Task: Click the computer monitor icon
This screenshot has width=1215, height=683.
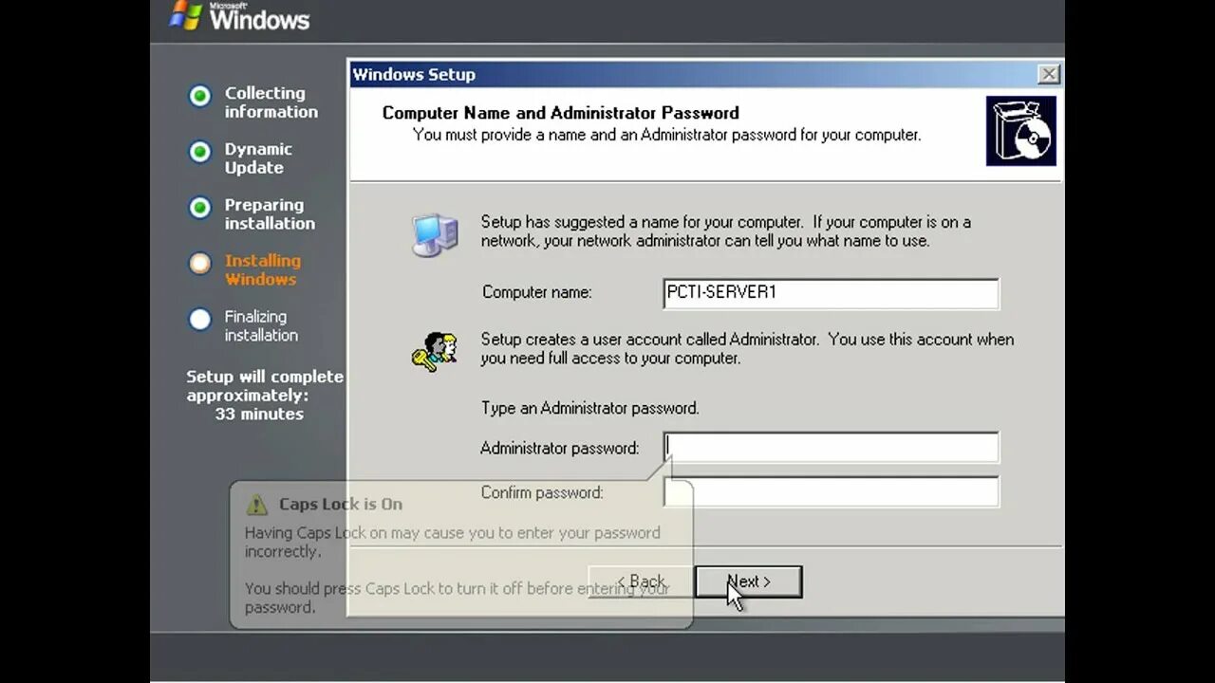Action: click(435, 234)
